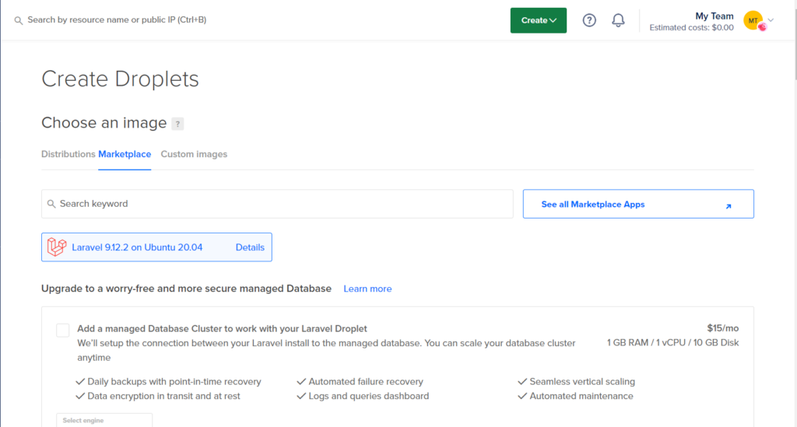Click the My Team label
This screenshot has width=797, height=427.
tap(714, 16)
